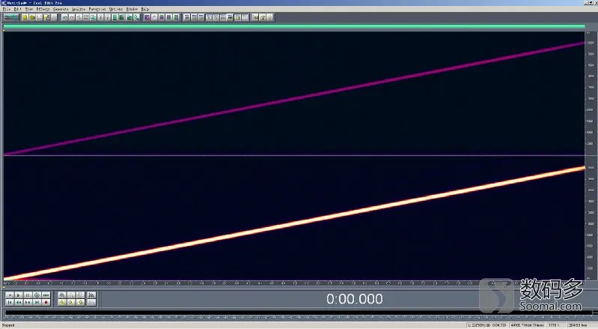Click the level meter bar at the bottom
Image resolution: width=598 pixels, height=329 pixels.
click(x=299, y=313)
